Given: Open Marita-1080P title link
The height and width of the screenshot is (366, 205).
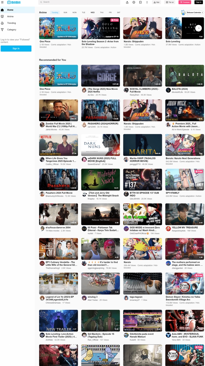Looking at the screenshot, I should (x=142, y=160).
